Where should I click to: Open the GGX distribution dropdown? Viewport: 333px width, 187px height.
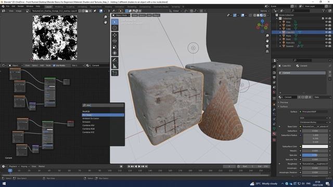313,118
